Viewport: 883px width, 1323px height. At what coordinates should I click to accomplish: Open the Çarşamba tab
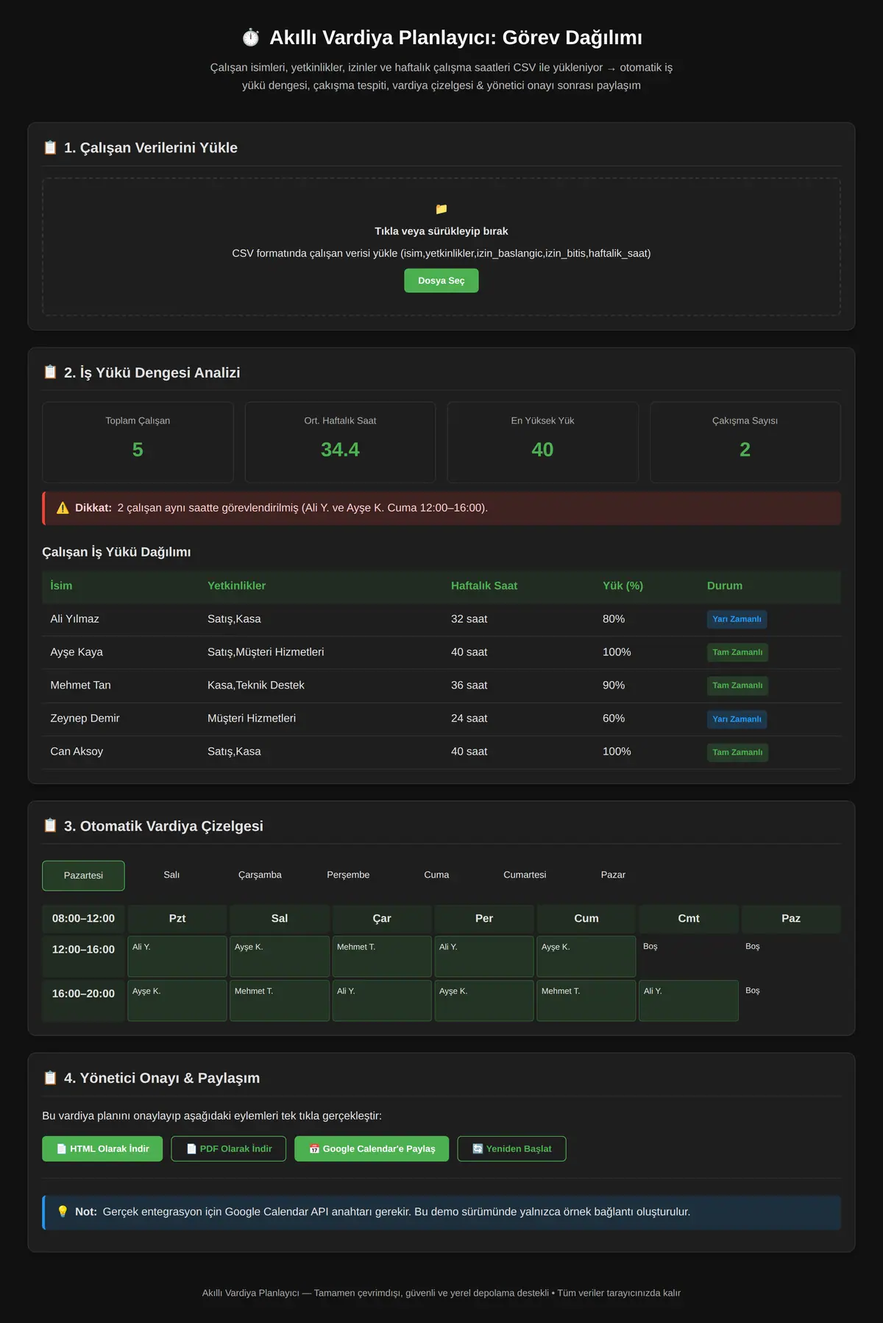click(x=260, y=875)
